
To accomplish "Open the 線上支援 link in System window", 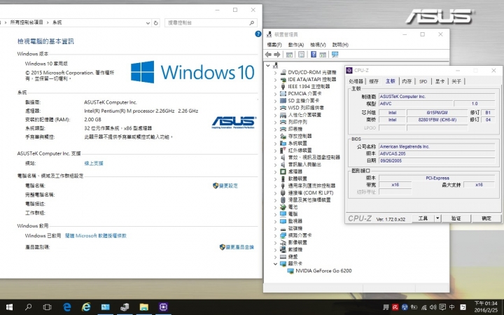I will click(x=94, y=163).
